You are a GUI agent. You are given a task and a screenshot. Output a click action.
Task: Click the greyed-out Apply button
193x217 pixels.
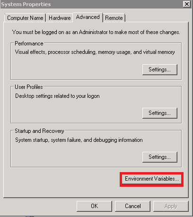(x=171, y=206)
